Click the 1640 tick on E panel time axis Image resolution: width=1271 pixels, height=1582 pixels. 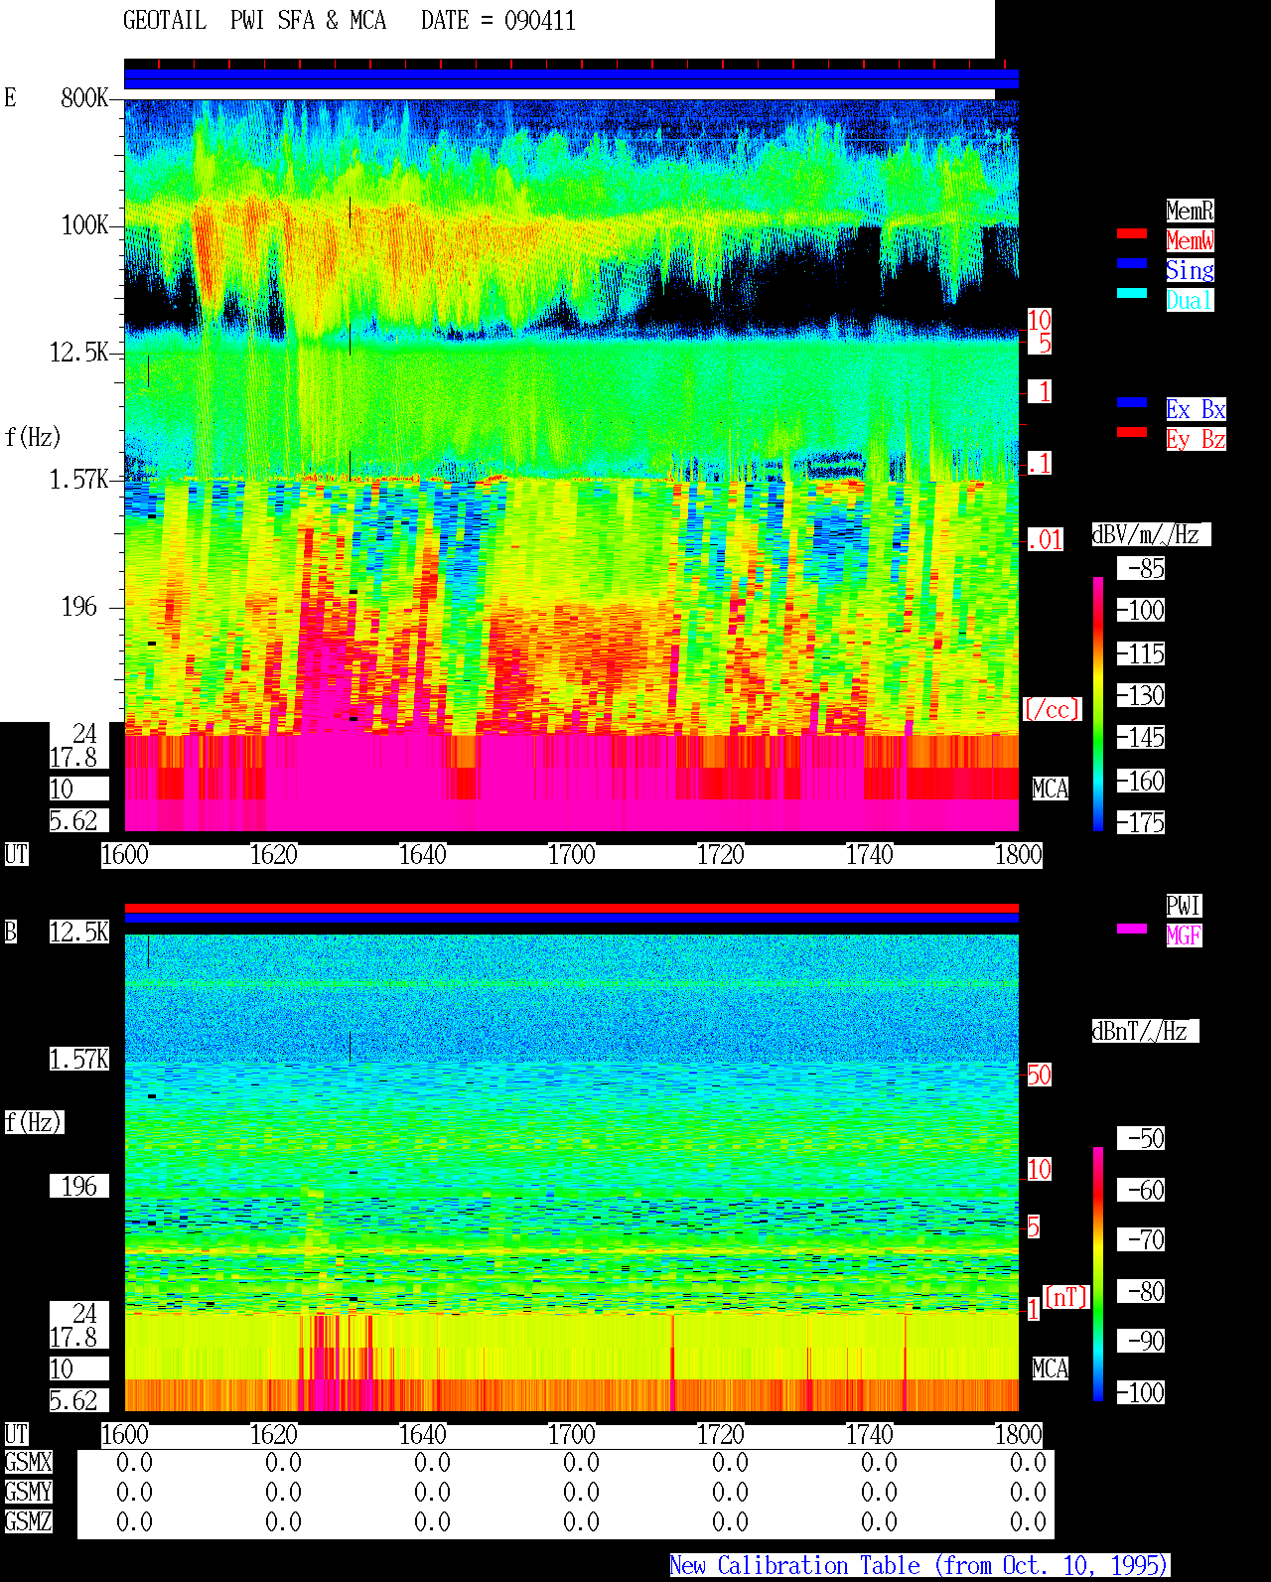point(422,854)
